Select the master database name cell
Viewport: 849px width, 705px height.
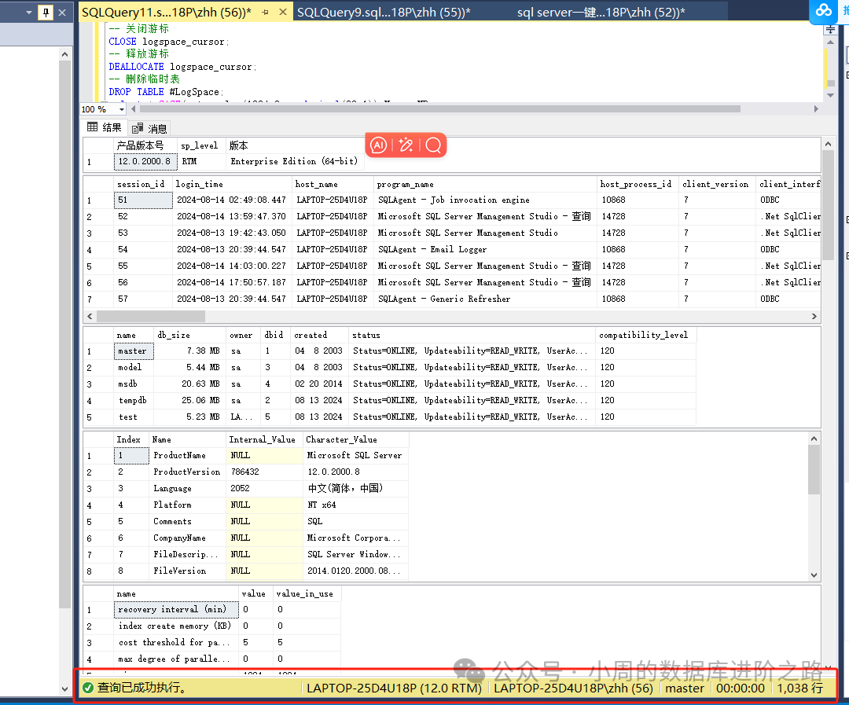(132, 351)
